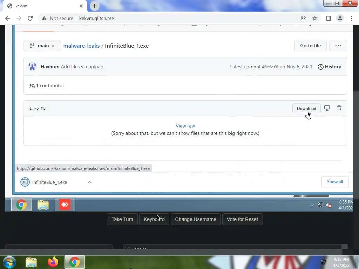The image size is (359, 269).
Task: Click the Go to file button
Action: (310, 46)
